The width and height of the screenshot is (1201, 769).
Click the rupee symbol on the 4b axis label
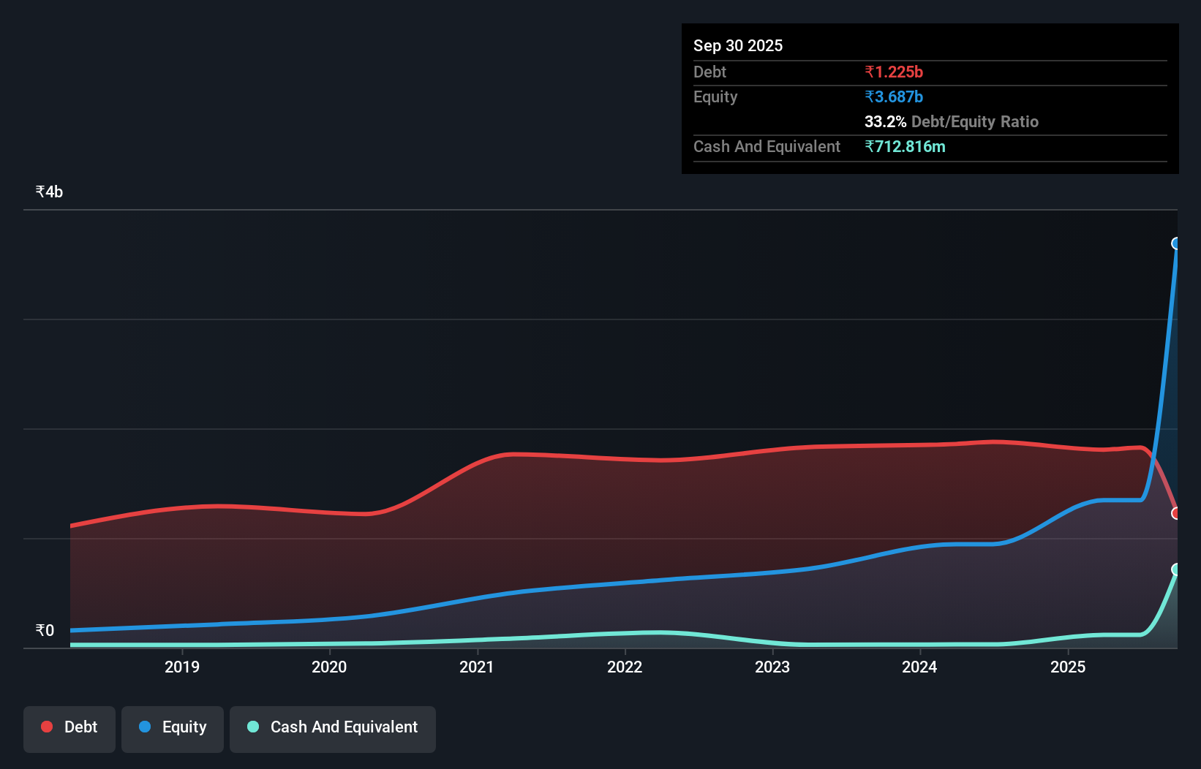pos(40,191)
